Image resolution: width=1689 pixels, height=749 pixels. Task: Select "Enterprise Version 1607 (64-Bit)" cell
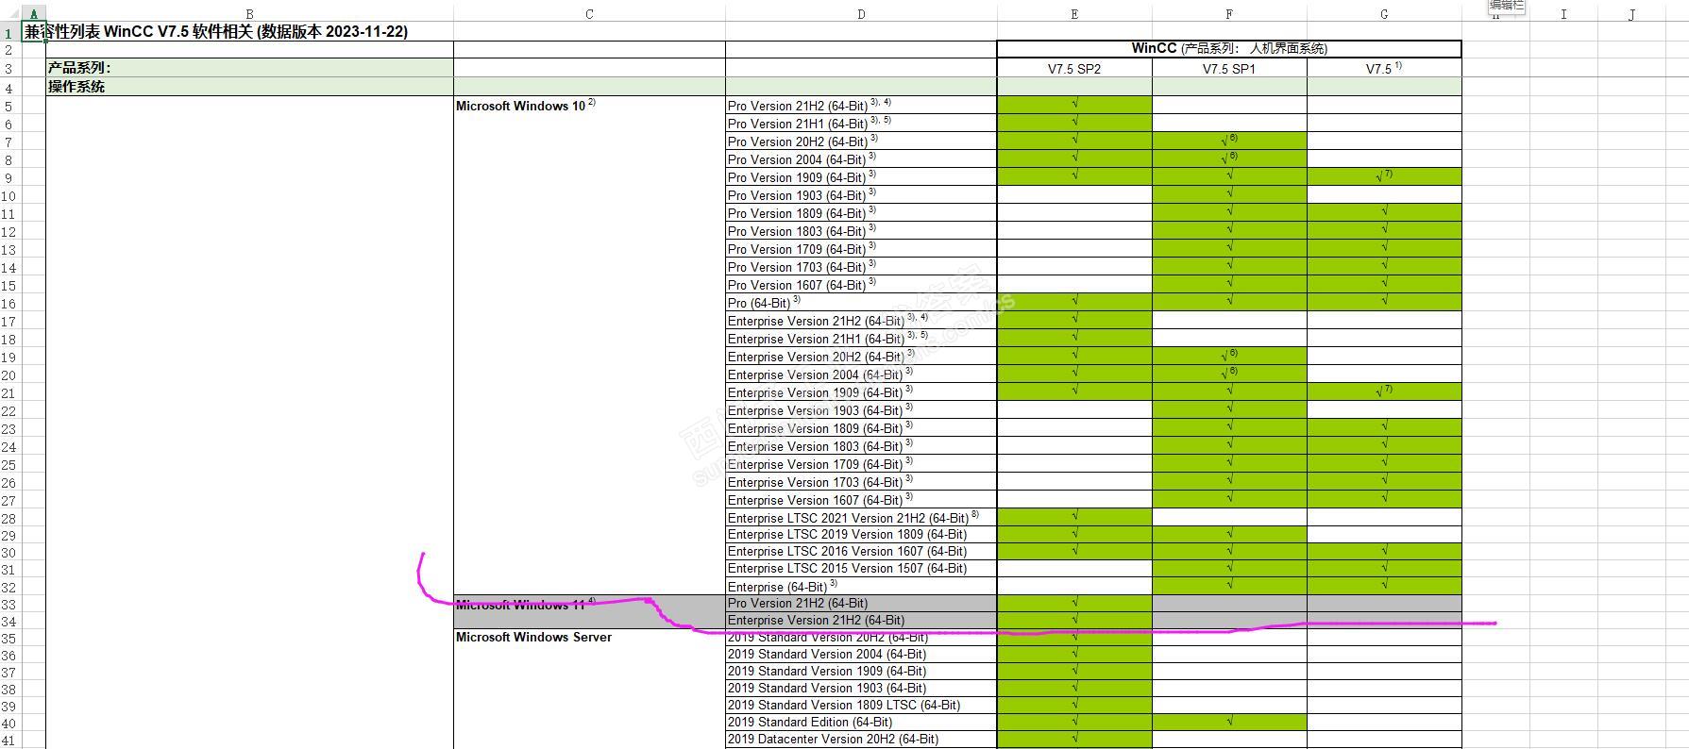861,500
